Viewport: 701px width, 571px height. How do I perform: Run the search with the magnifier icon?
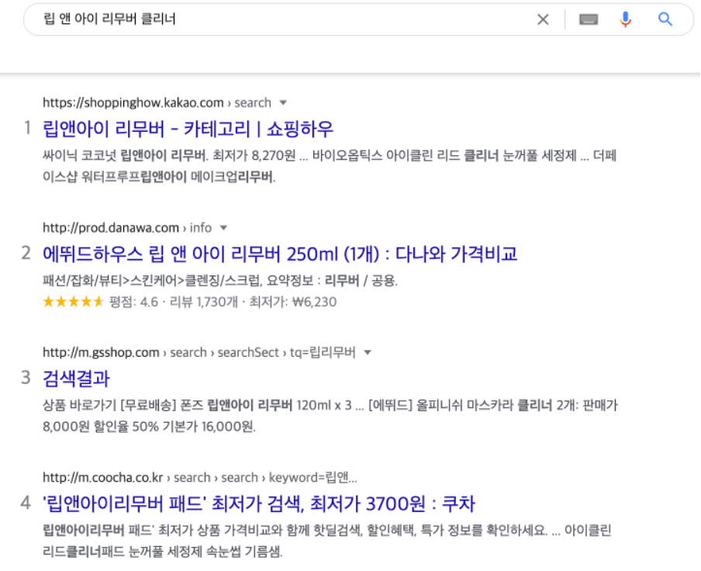(665, 19)
